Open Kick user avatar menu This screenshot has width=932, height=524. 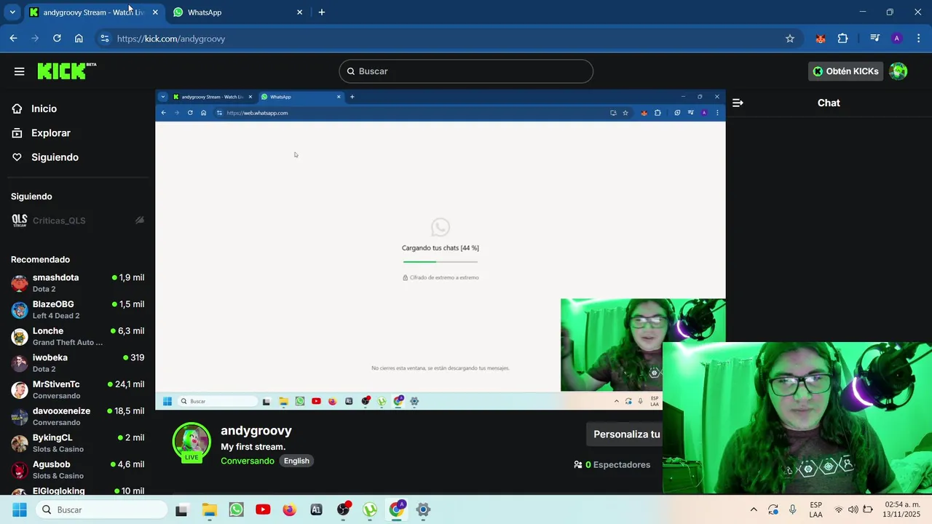pos(899,71)
